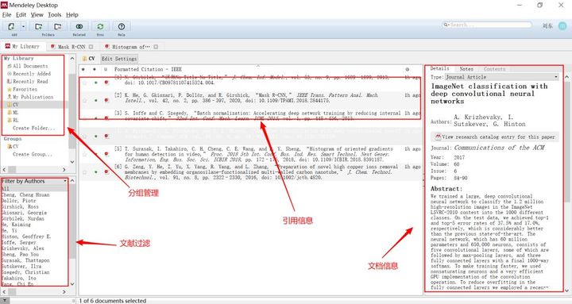This screenshot has width=572, height=304.
Task: Toggle read status dot of highlighted fourth row
Action: tap(96, 136)
